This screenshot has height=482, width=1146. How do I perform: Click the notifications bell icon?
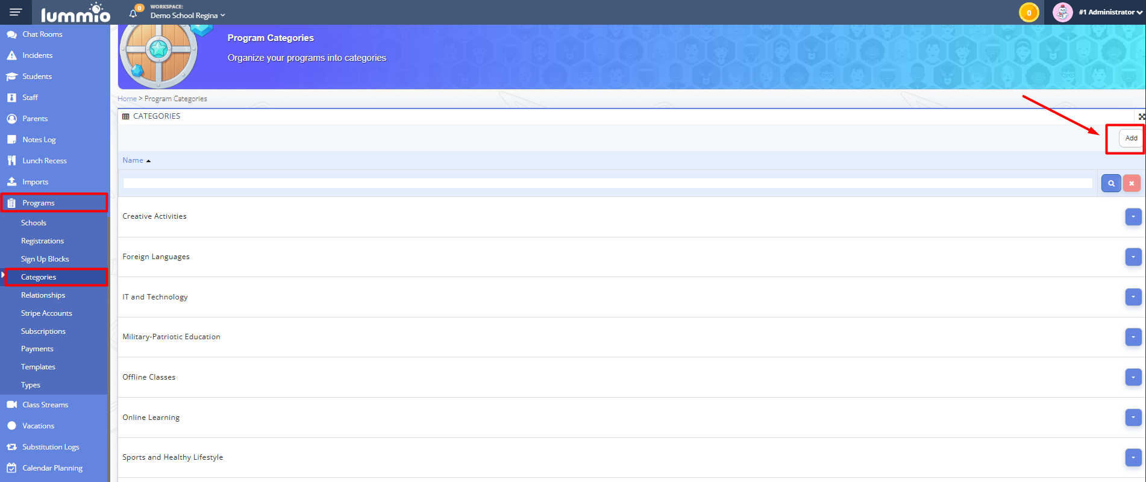tap(134, 13)
